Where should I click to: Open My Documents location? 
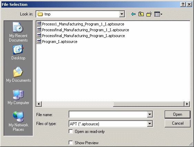tap(18, 75)
